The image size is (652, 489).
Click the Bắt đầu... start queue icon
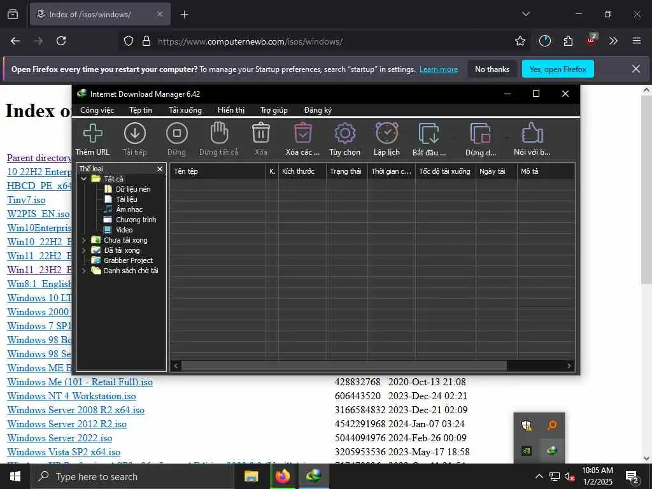coord(429,133)
